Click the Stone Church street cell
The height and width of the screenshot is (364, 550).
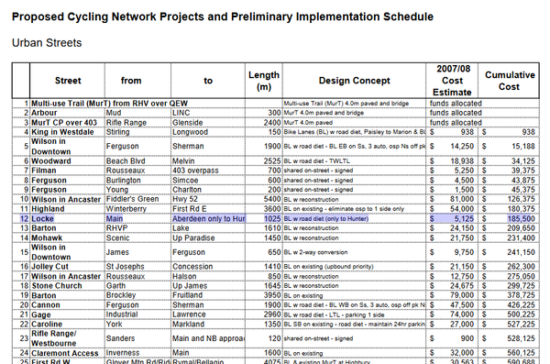pos(67,286)
